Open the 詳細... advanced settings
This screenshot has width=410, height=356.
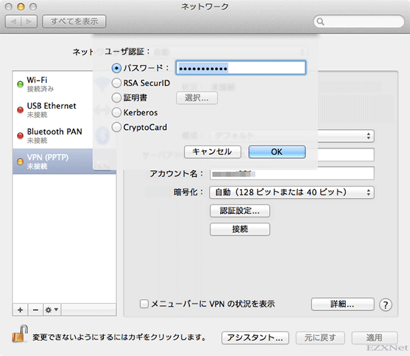(342, 304)
